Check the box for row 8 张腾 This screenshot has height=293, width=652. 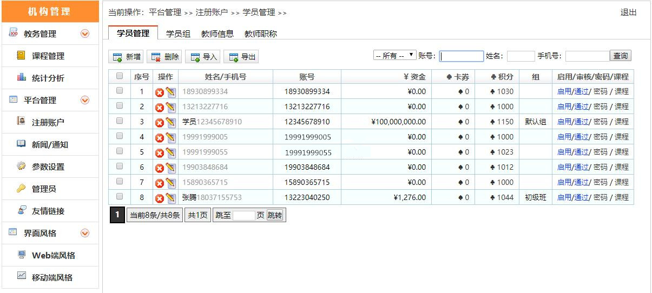coord(120,197)
